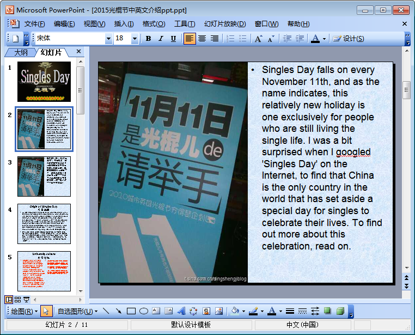Select the Oval drawing tool

(144, 311)
